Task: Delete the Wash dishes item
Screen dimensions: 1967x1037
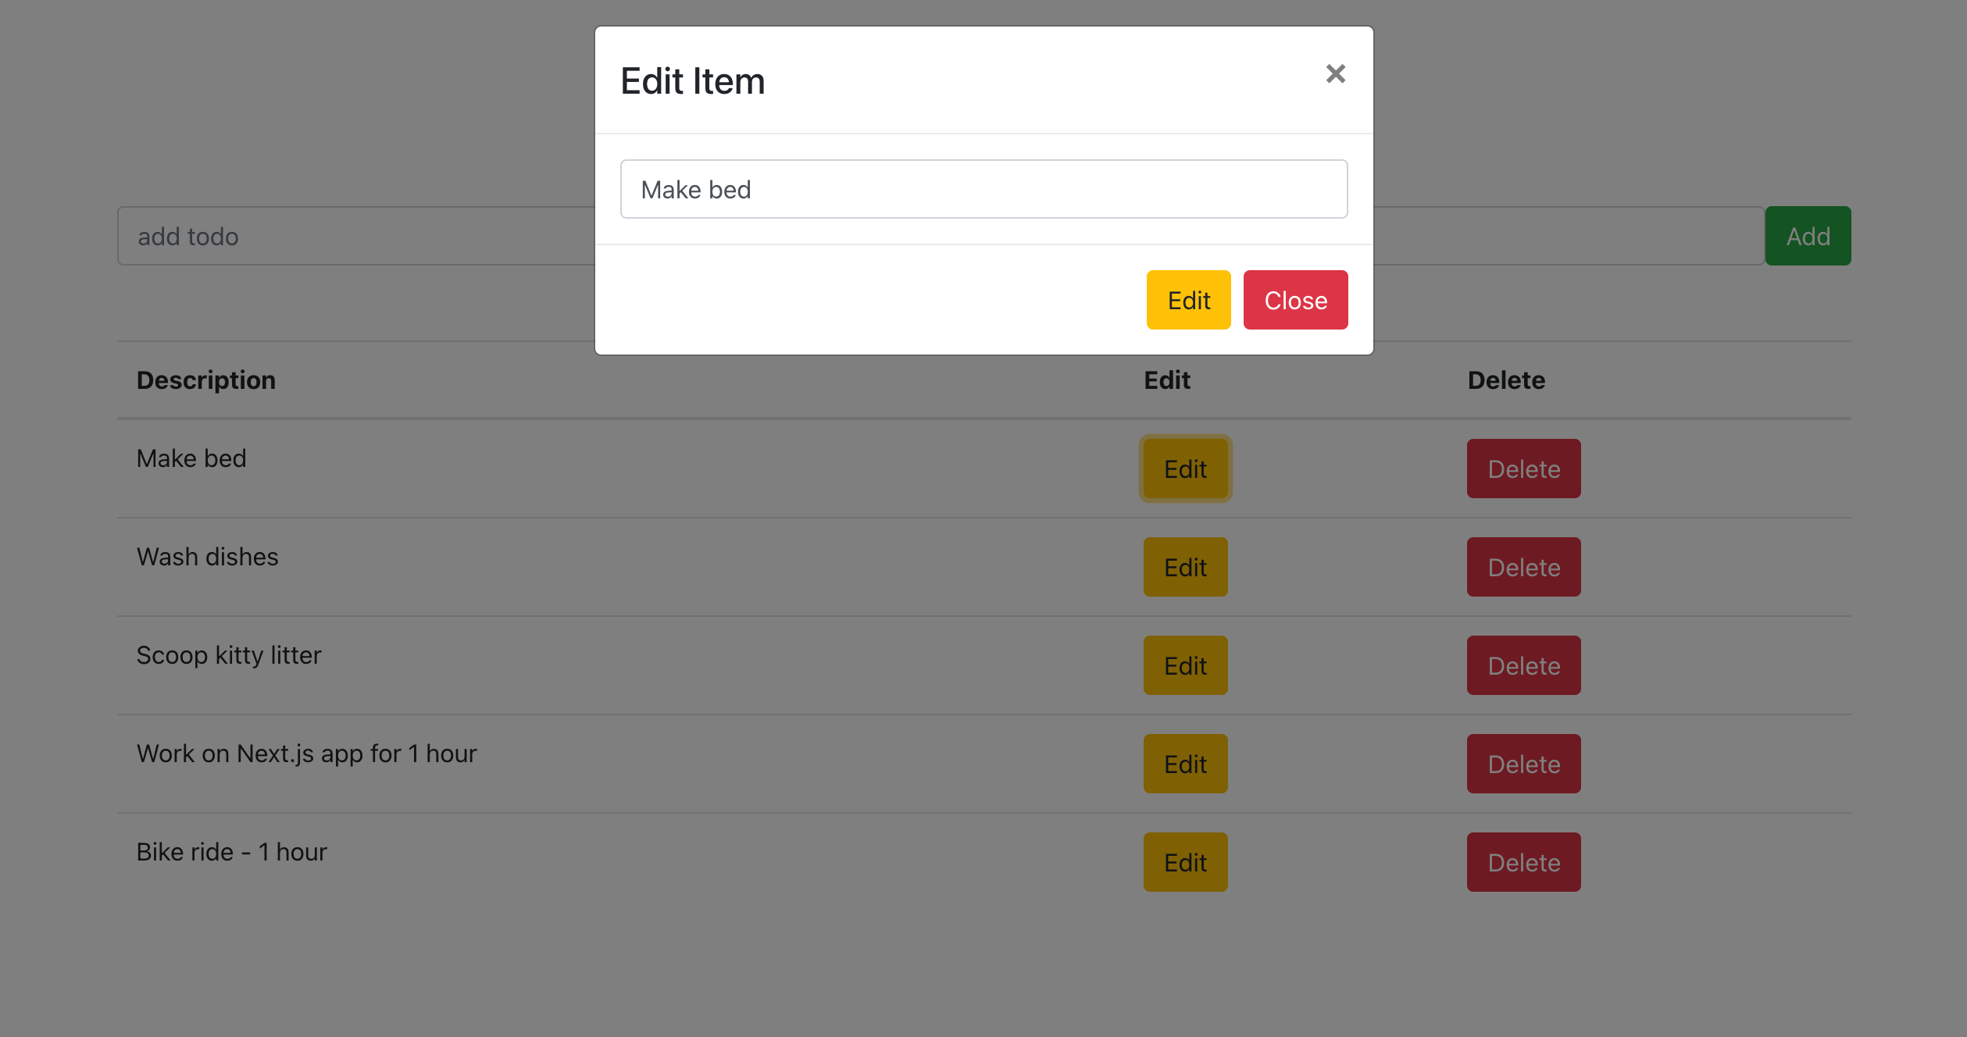Action: point(1523,567)
